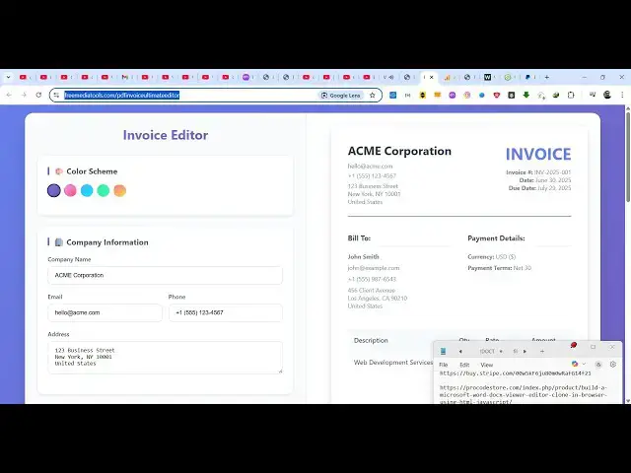Click 'Currency: USD ($)' text

(491, 256)
